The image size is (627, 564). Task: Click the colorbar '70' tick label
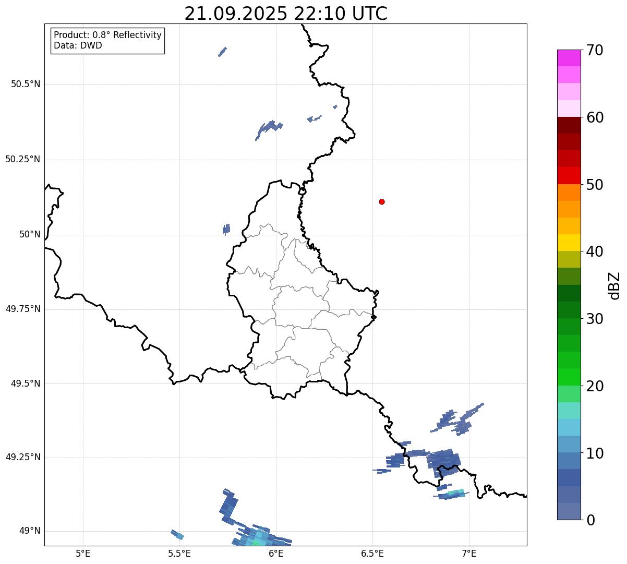595,50
